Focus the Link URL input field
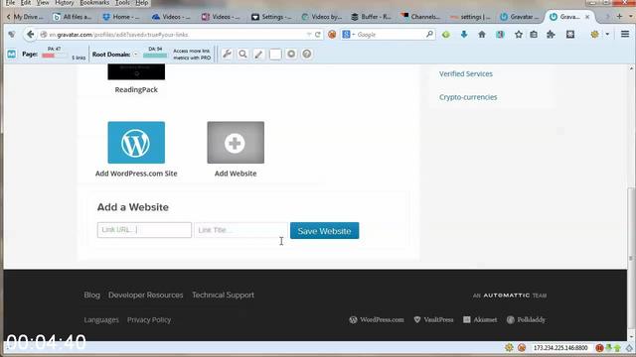 tap(144, 230)
